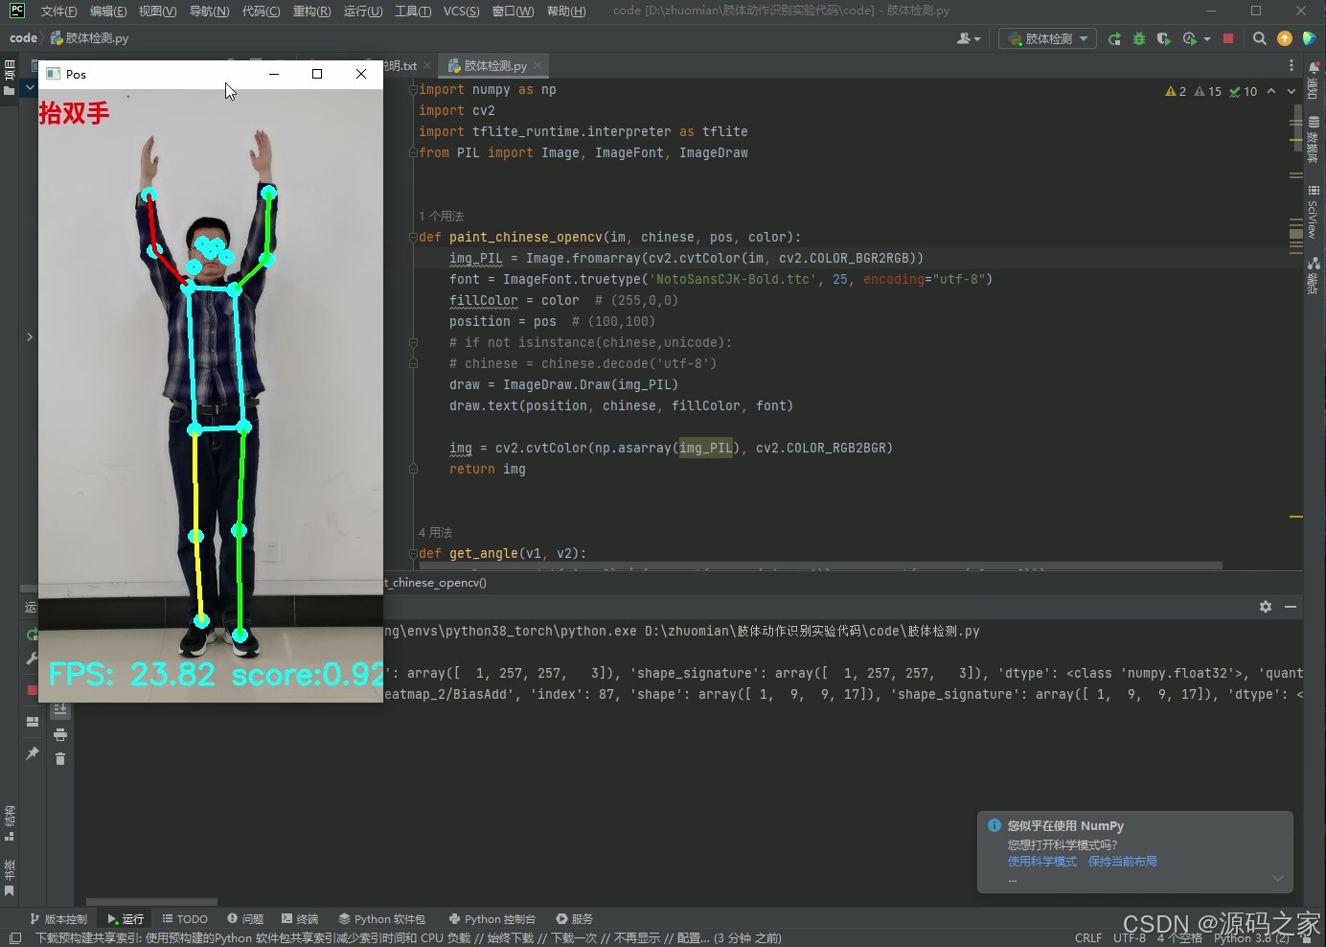Click the typo count 10 indicator
1326x947 pixels.
click(1244, 91)
